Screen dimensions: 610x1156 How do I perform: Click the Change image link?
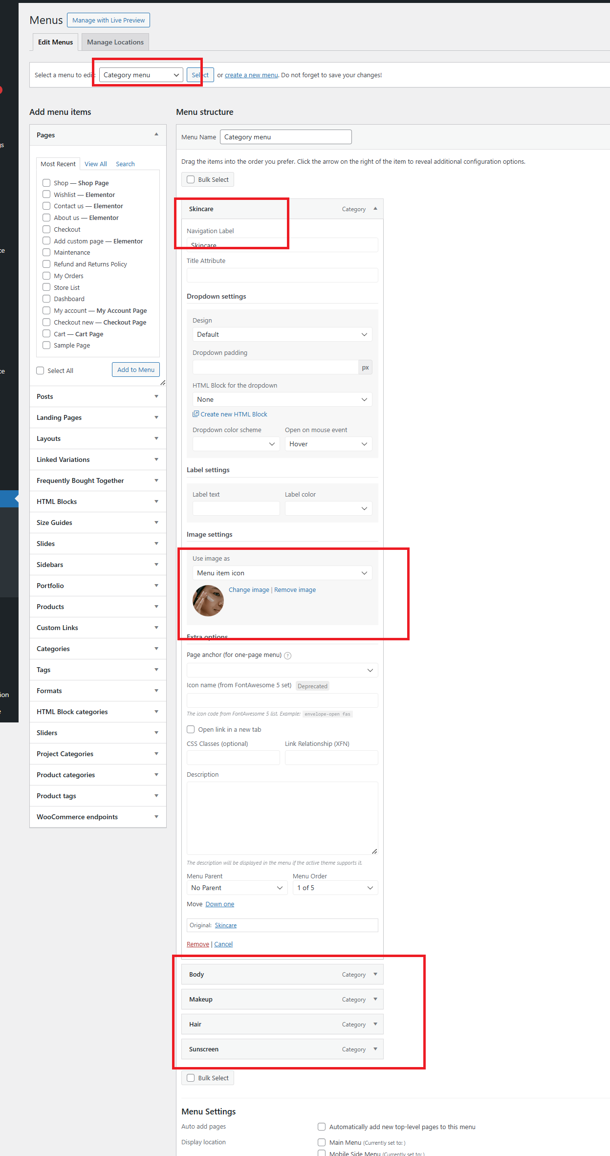pyautogui.click(x=249, y=590)
